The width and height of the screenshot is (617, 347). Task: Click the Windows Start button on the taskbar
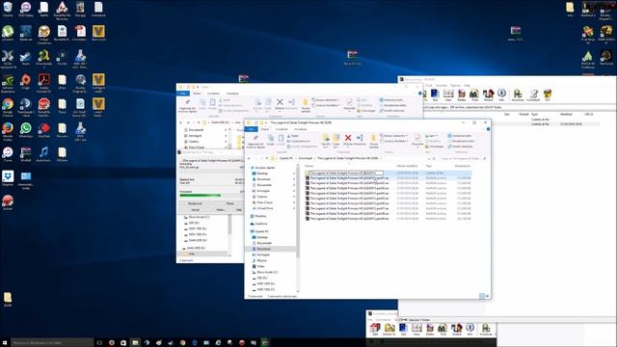coord(5,343)
